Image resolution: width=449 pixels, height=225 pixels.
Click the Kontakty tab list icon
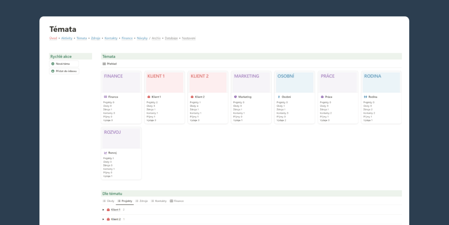tap(153, 201)
